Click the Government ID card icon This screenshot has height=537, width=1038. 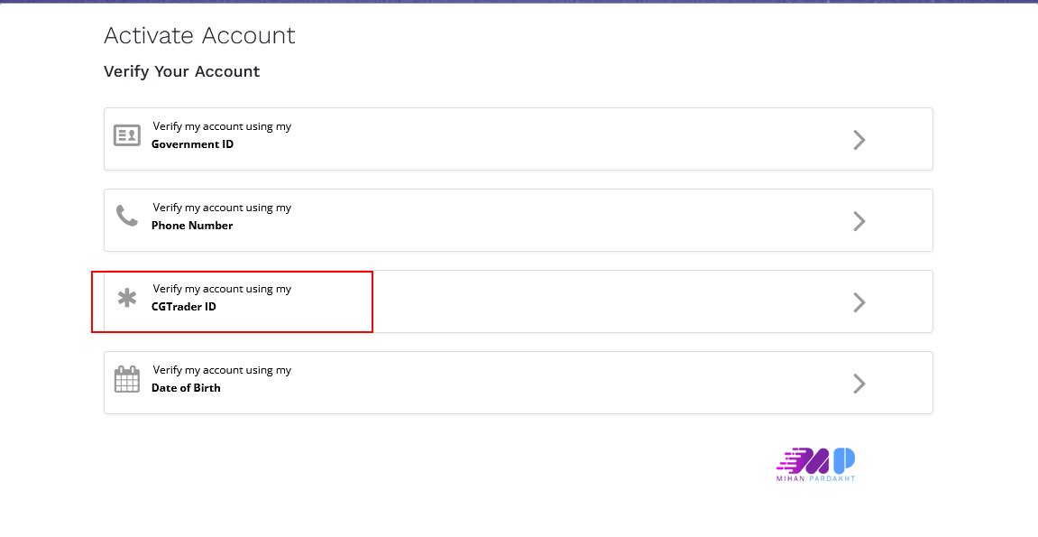coord(127,135)
